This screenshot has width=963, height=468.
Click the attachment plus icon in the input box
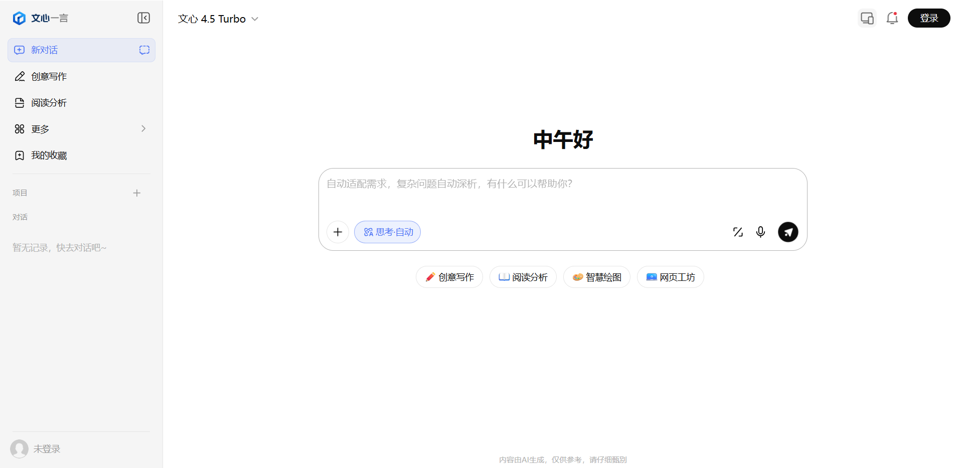coord(337,232)
